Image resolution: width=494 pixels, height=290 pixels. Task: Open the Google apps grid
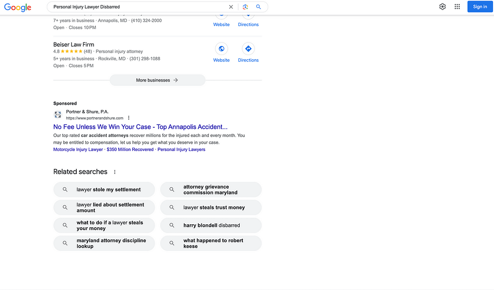coord(457,7)
